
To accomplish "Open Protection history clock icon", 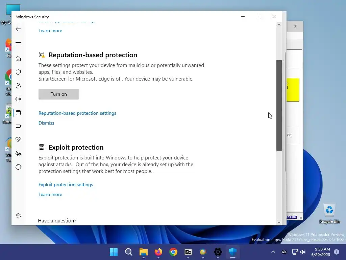I will click(18, 167).
